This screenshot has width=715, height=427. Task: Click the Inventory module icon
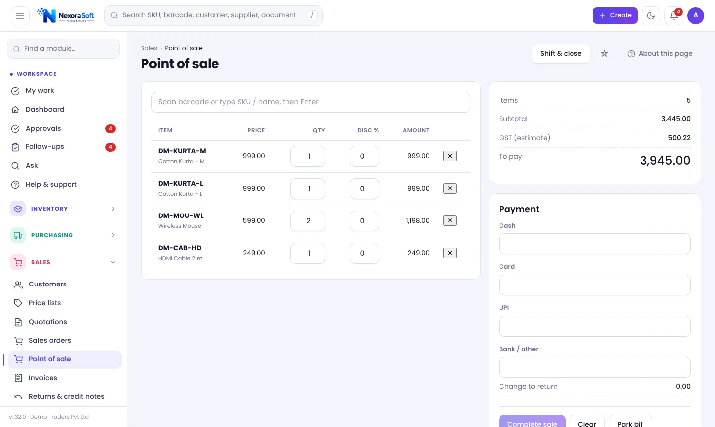click(x=18, y=209)
